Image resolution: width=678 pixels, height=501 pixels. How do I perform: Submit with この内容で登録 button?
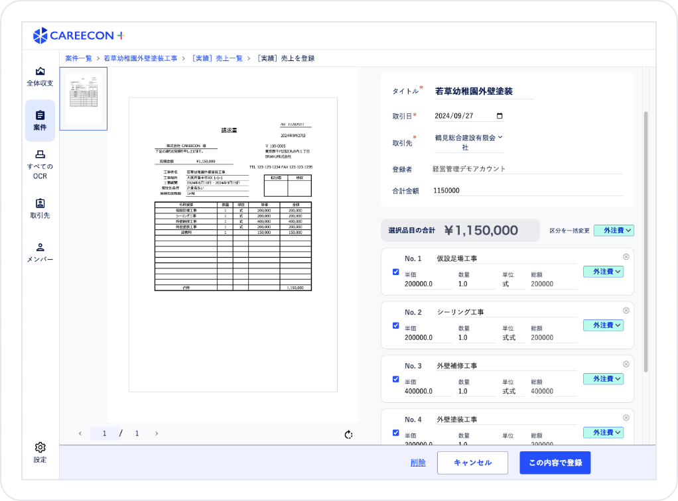[555, 463]
